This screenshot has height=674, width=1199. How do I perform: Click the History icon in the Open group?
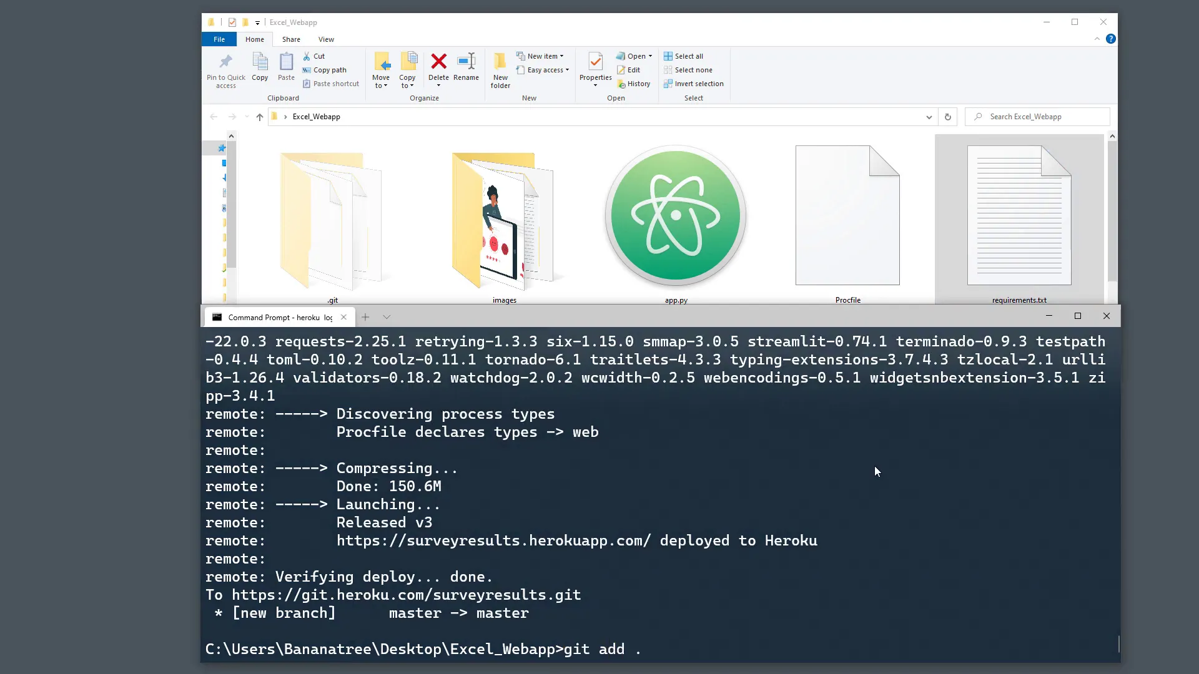point(634,84)
